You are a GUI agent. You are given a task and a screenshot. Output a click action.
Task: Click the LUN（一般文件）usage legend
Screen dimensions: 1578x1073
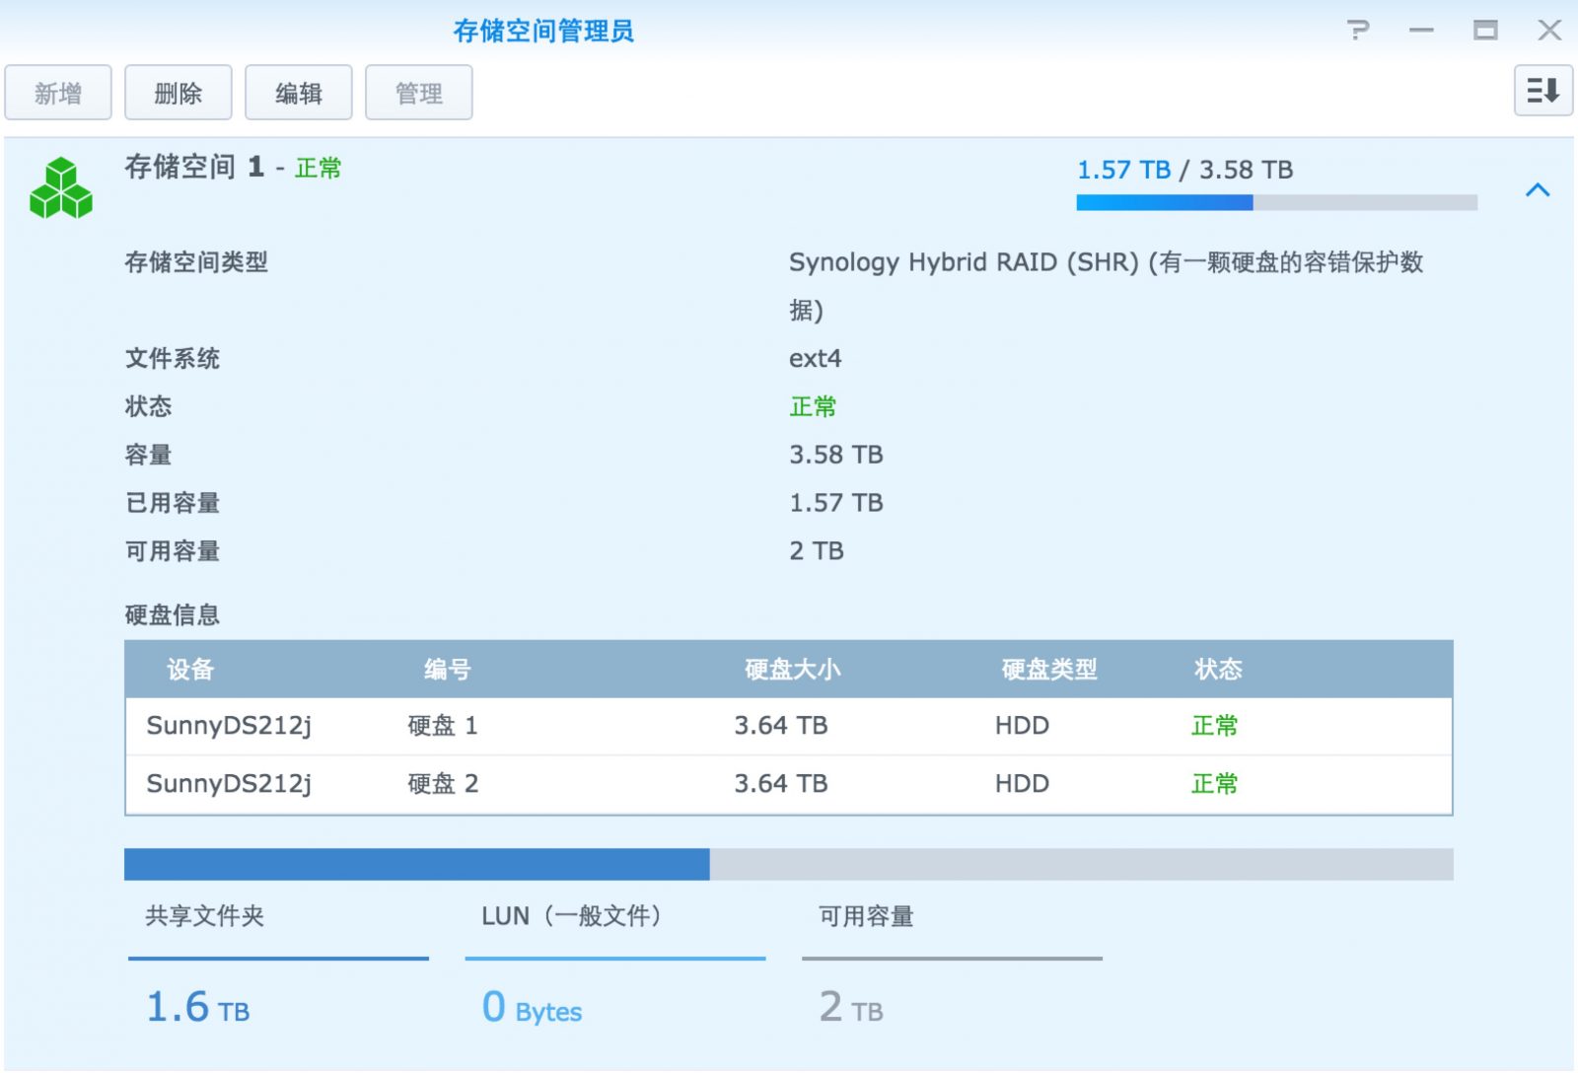(573, 916)
